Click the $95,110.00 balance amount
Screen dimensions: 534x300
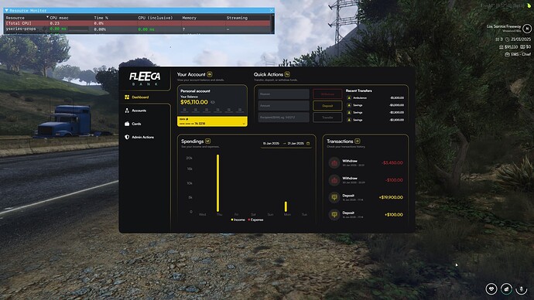[x=193, y=102]
